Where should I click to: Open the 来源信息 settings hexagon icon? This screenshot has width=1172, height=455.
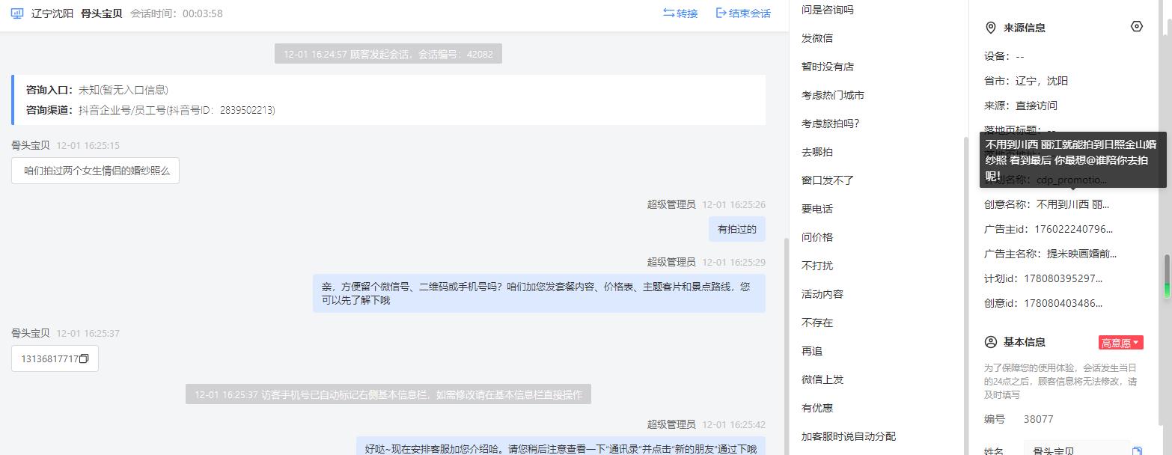pyautogui.click(x=1137, y=27)
